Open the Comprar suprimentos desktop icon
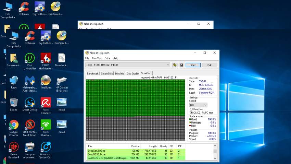The width and height of the screenshot is (291, 164). (30, 150)
